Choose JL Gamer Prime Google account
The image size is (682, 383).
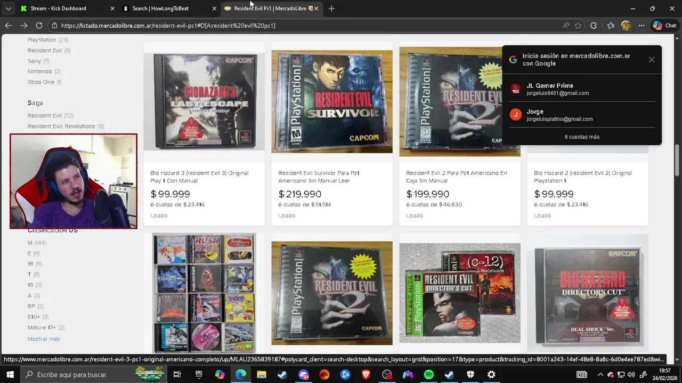pos(582,89)
